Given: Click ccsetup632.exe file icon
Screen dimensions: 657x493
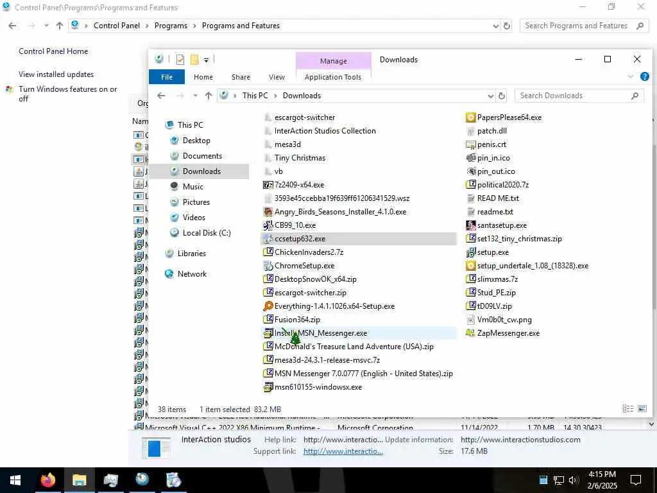Looking at the screenshot, I should pyautogui.click(x=268, y=239).
